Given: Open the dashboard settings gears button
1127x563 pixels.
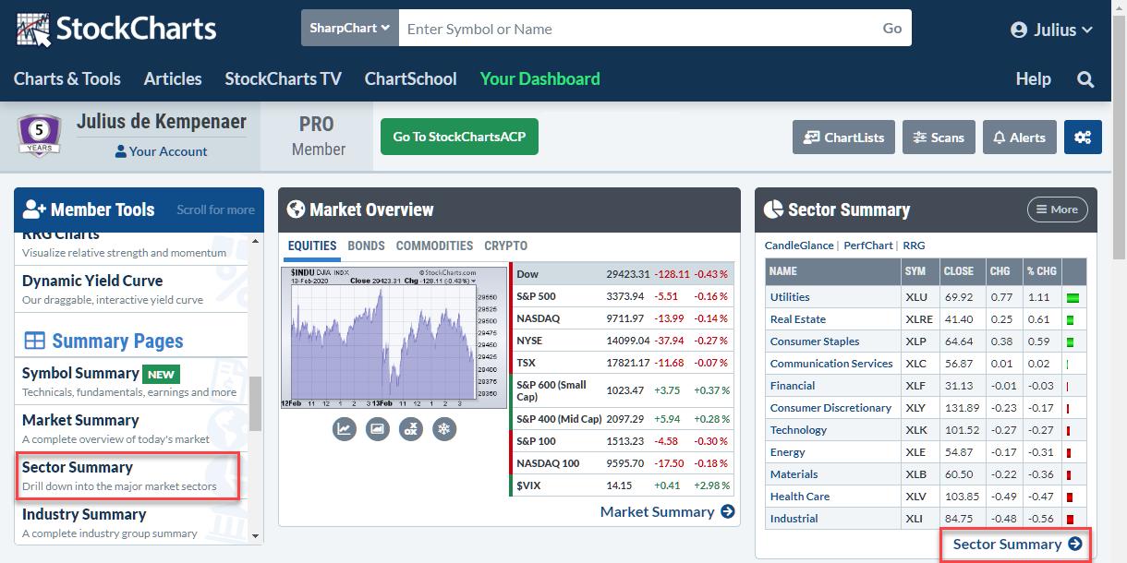Looking at the screenshot, I should click(1083, 138).
